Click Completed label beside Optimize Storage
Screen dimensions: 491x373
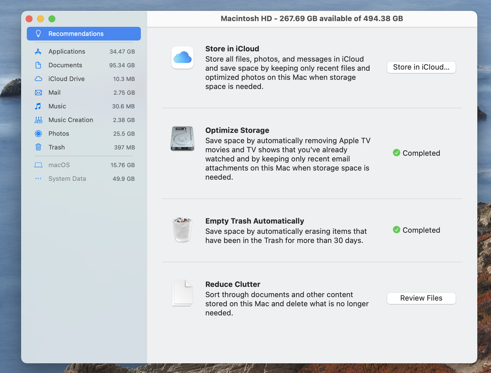421,153
